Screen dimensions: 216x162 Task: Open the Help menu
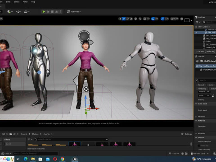[x=33, y=2]
